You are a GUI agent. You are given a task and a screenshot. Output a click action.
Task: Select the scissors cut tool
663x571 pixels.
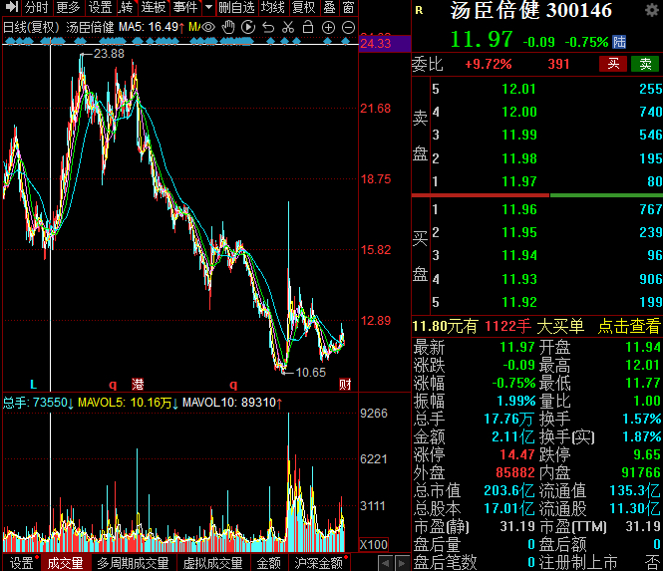point(288,28)
